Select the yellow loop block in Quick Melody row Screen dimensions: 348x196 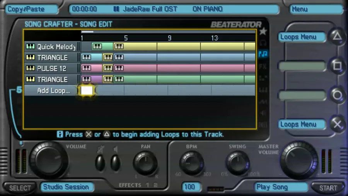pos(184,46)
